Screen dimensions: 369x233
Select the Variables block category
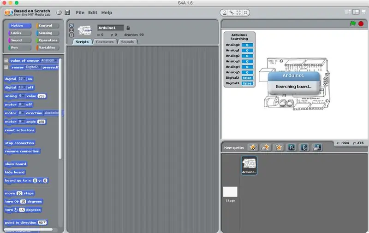pyautogui.click(x=48, y=47)
